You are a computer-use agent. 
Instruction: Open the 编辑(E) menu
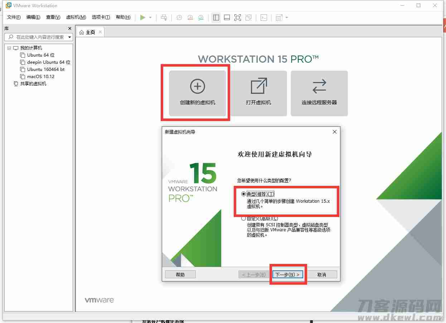point(33,17)
